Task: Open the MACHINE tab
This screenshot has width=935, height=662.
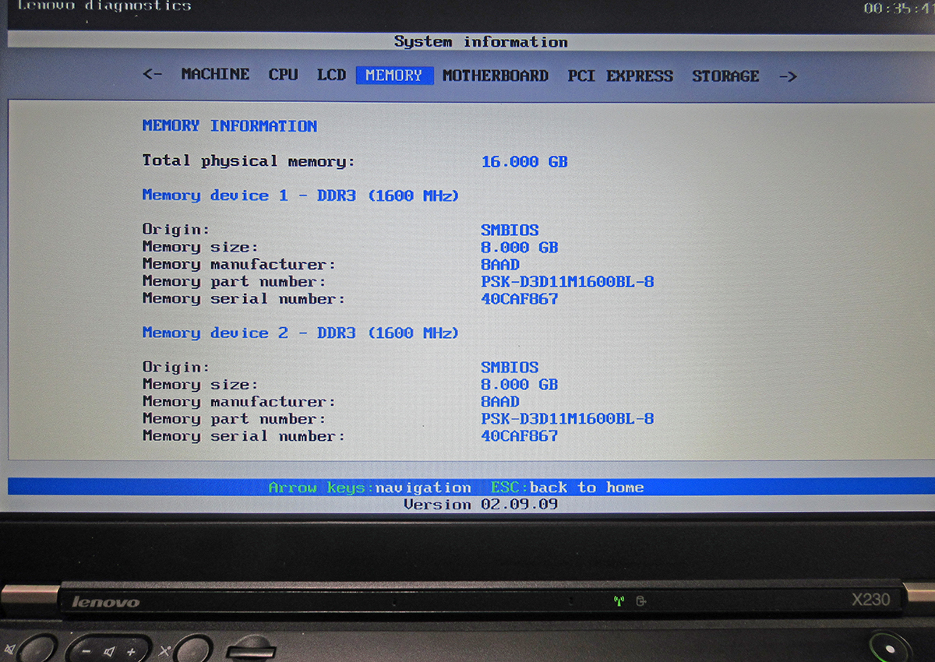Action: point(215,75)
